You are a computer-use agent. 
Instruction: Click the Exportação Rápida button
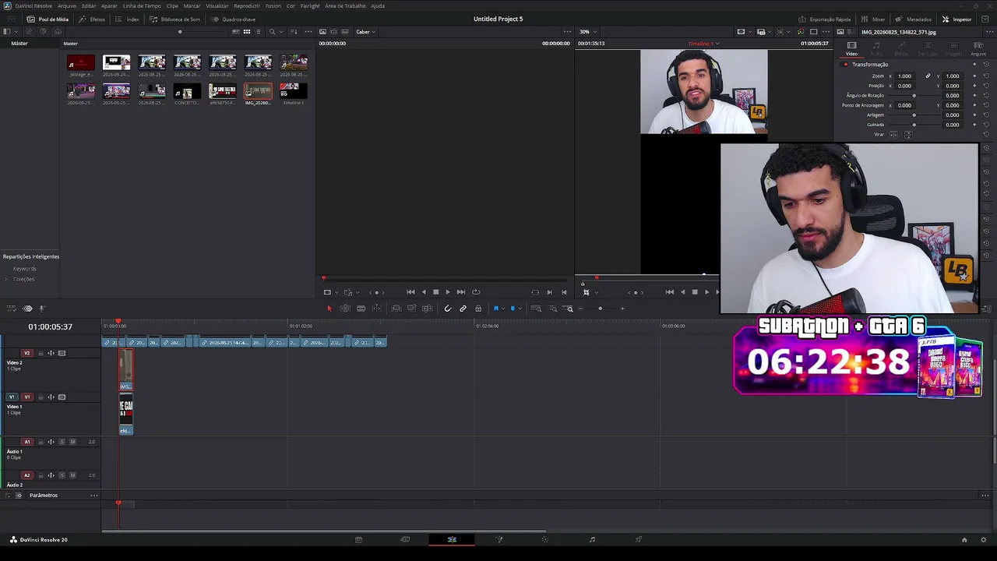click(x=825, y=19)
